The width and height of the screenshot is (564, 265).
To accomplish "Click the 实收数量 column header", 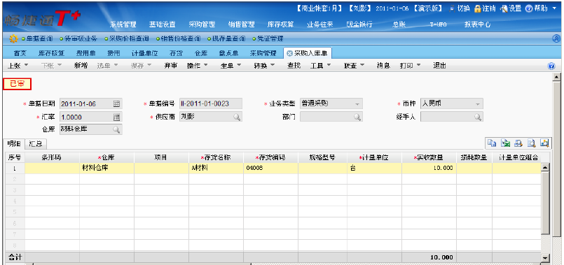I will coord(429,157).
